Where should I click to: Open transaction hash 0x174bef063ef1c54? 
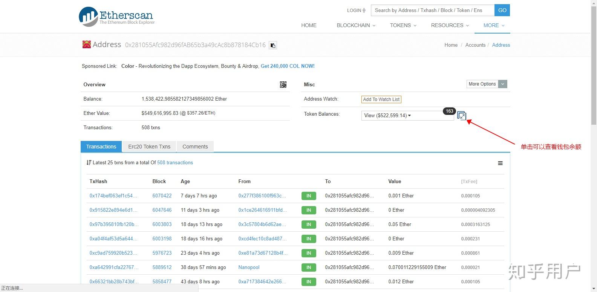tap(113, 196)
